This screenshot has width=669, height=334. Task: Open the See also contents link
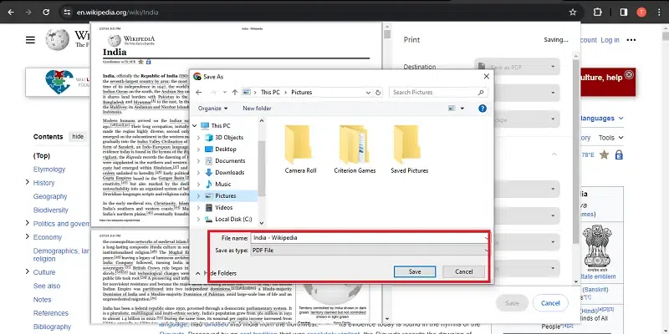47,286
